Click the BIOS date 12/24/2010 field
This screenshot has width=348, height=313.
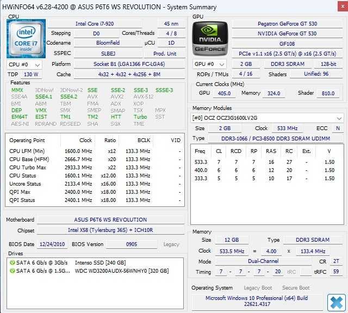click(52, 244)
